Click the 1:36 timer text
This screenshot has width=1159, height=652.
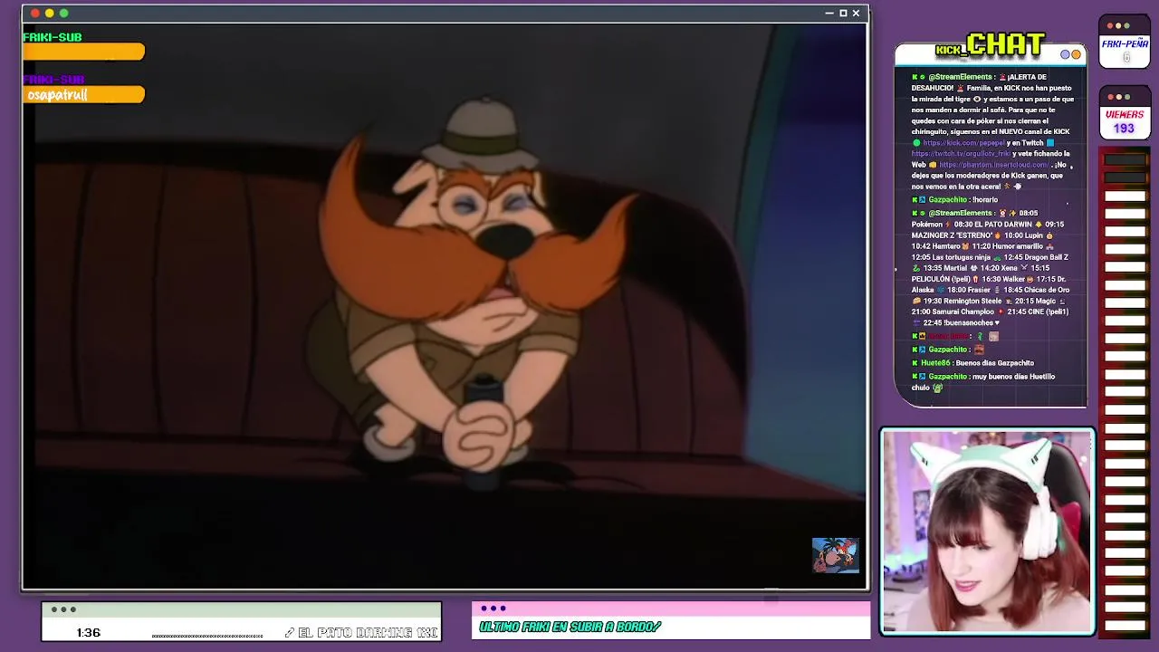point(89,632)
